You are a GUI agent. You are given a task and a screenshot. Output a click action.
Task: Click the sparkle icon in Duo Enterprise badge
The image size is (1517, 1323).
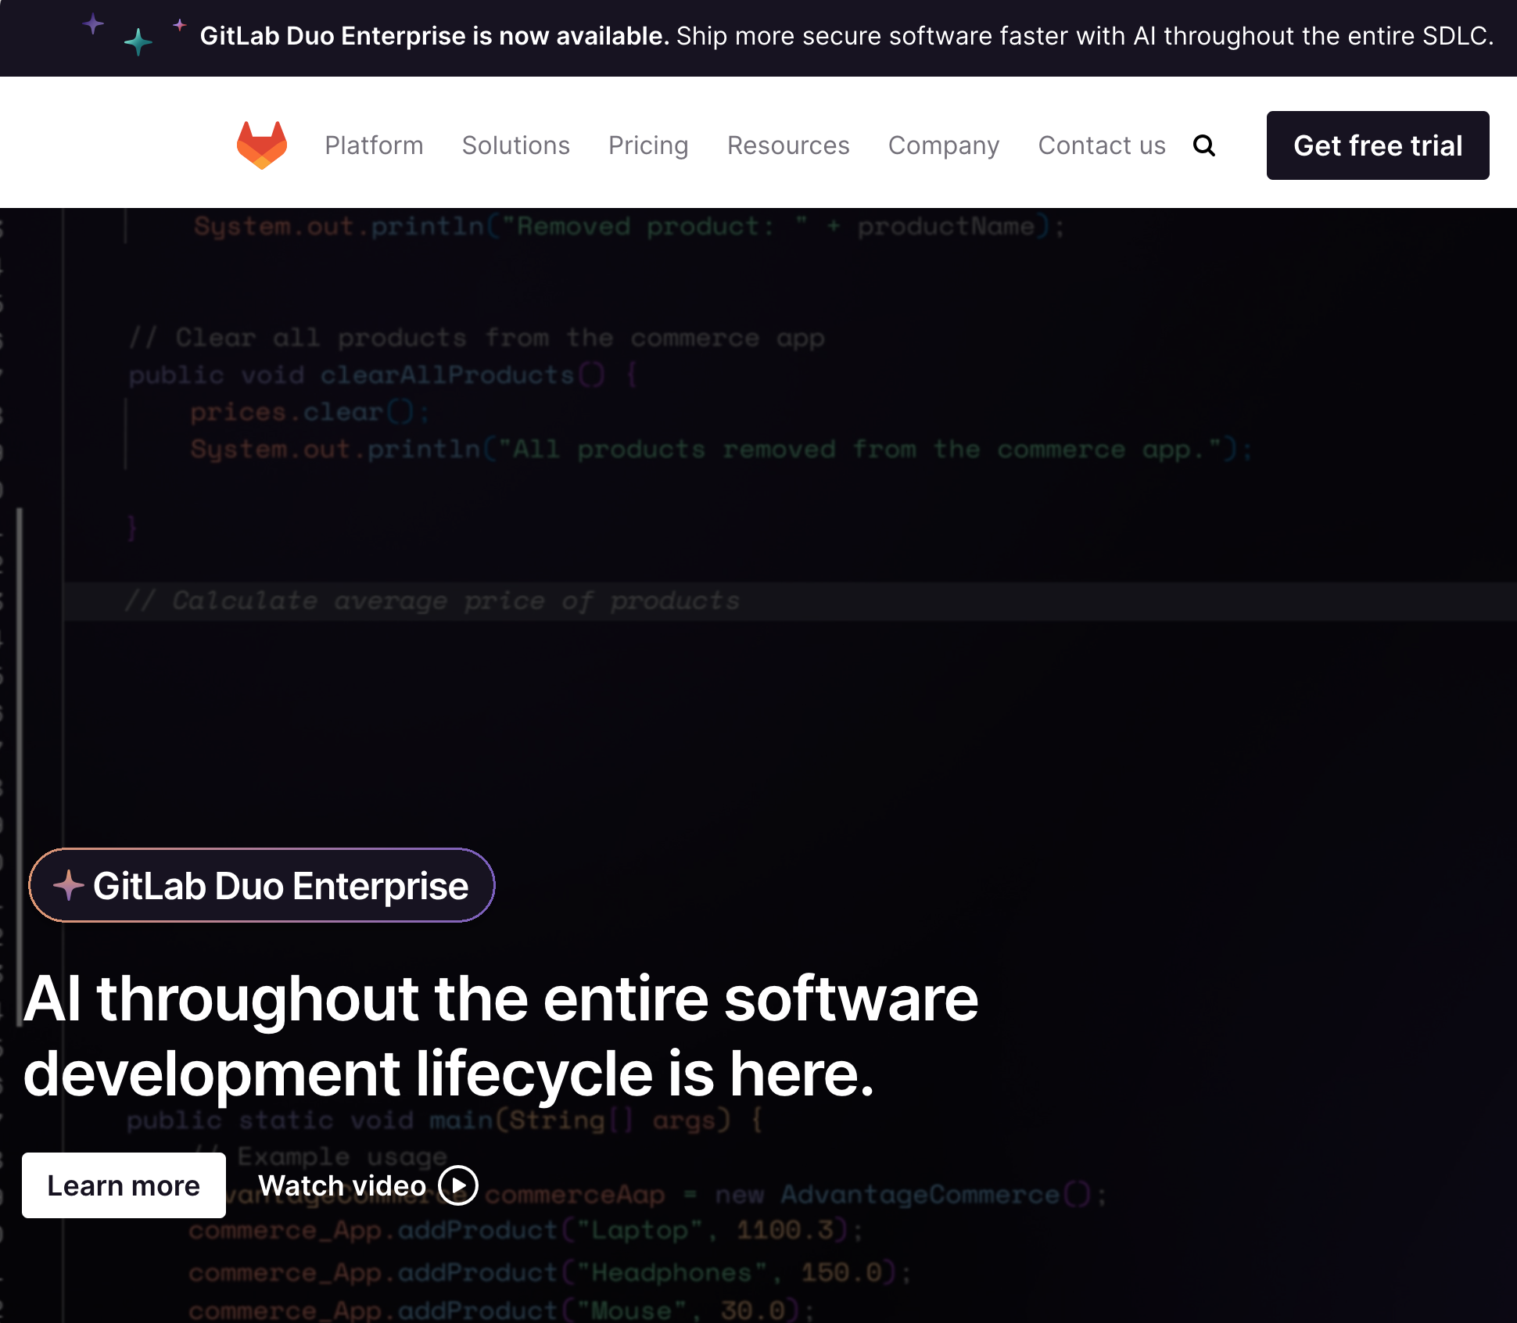coord(69,885)
